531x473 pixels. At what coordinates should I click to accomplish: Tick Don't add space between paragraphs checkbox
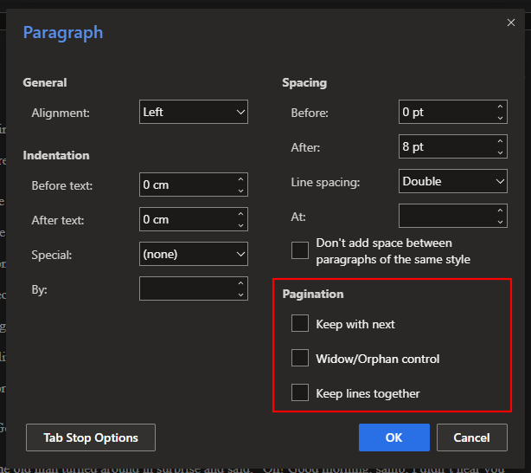tap(300, 250)
